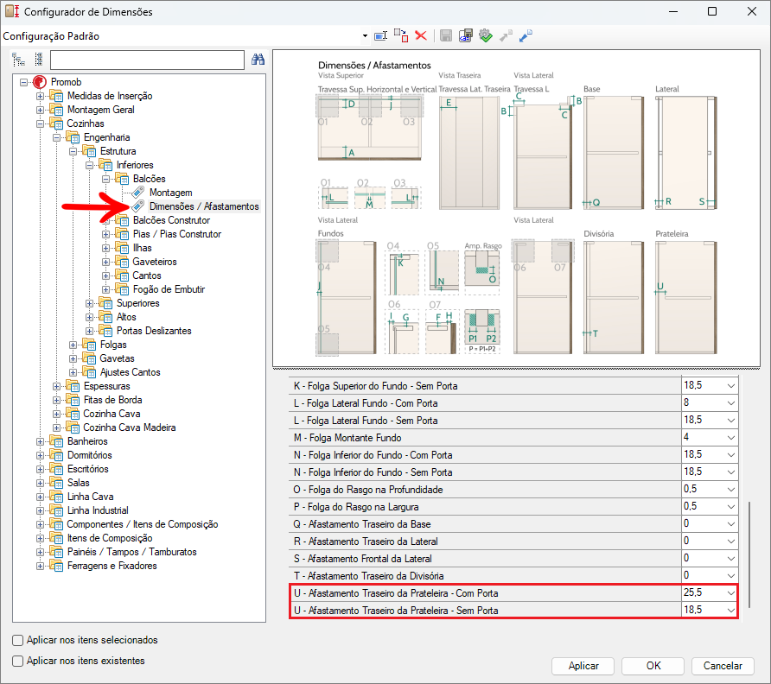Screen dimensions: 771x684
Task: Click the blue pin icon in toolbar
Action: pos(526,35)
